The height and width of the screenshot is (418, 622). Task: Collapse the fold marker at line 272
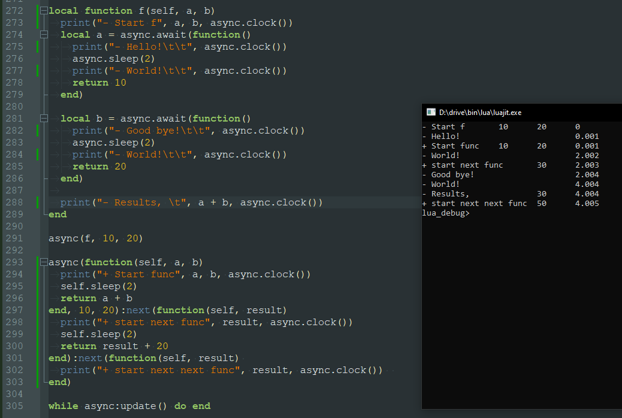pos(44,11)
